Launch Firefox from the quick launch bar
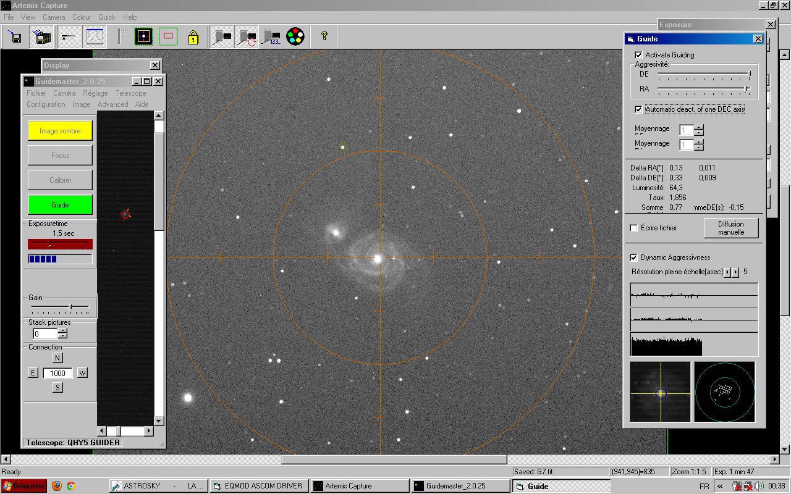The height and width of the screenshot is (494, 791). 57,486
